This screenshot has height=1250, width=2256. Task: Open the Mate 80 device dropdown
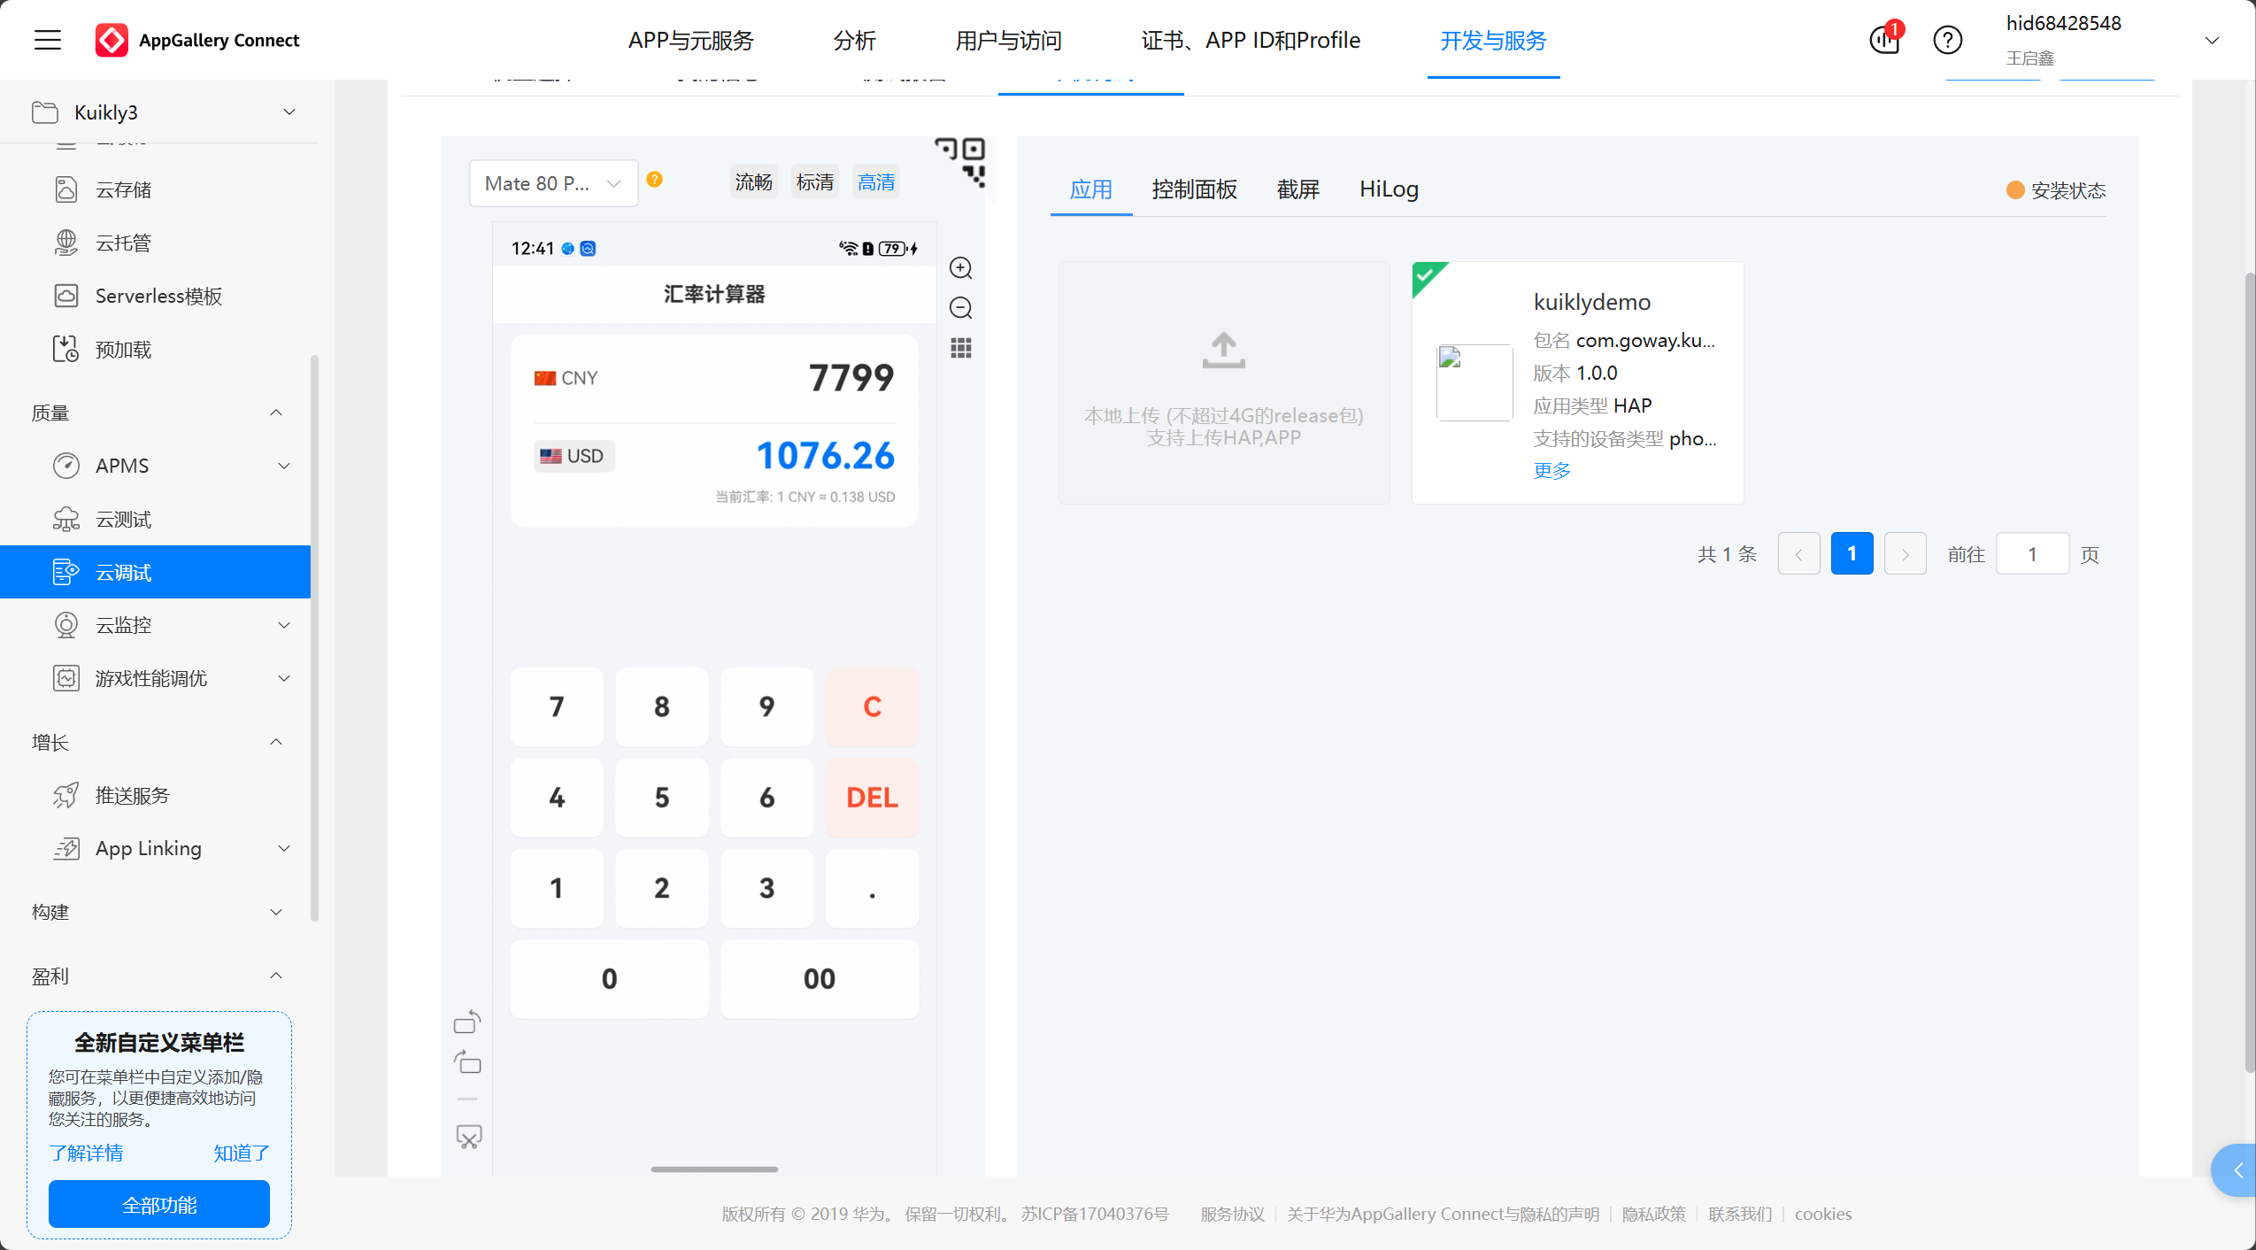tap(552, 183)
